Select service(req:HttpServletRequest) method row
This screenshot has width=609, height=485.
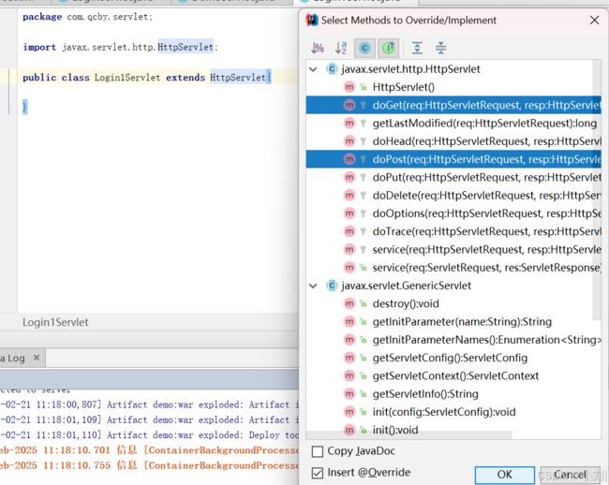click(x=453, y=249)
